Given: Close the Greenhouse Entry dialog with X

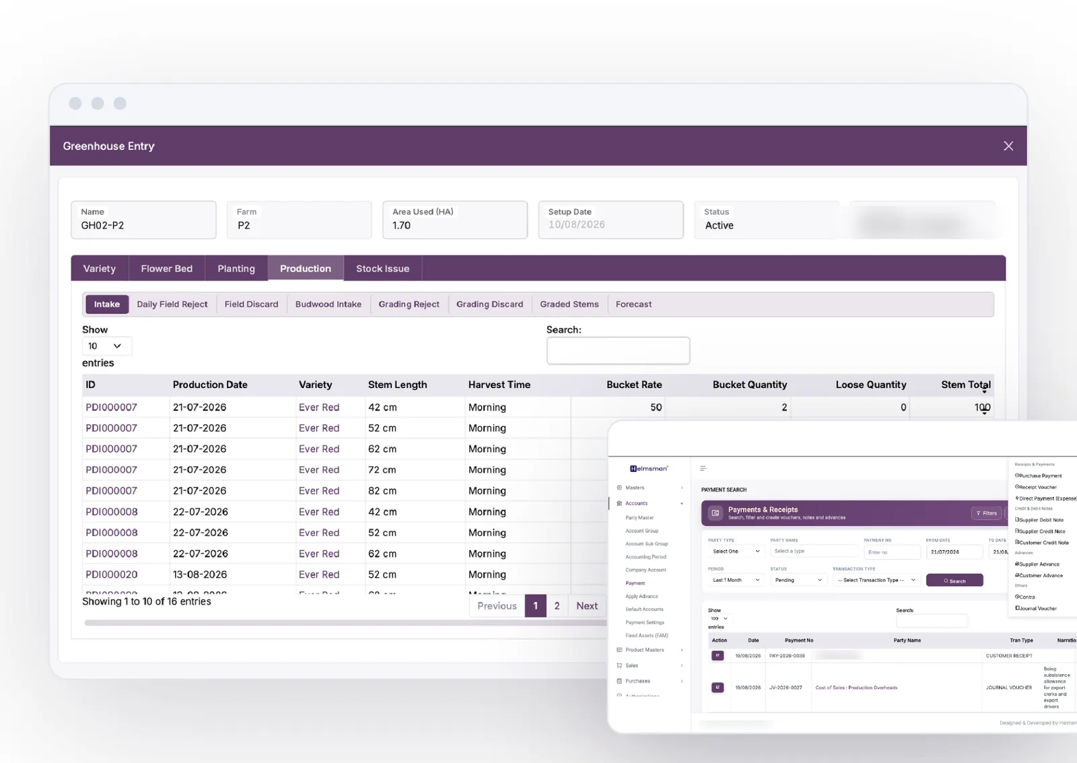Looking at the screenshot, I should (1008, 146).
